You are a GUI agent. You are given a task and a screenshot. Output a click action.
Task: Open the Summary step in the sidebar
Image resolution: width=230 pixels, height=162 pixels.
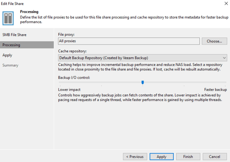tap(10, 65)
